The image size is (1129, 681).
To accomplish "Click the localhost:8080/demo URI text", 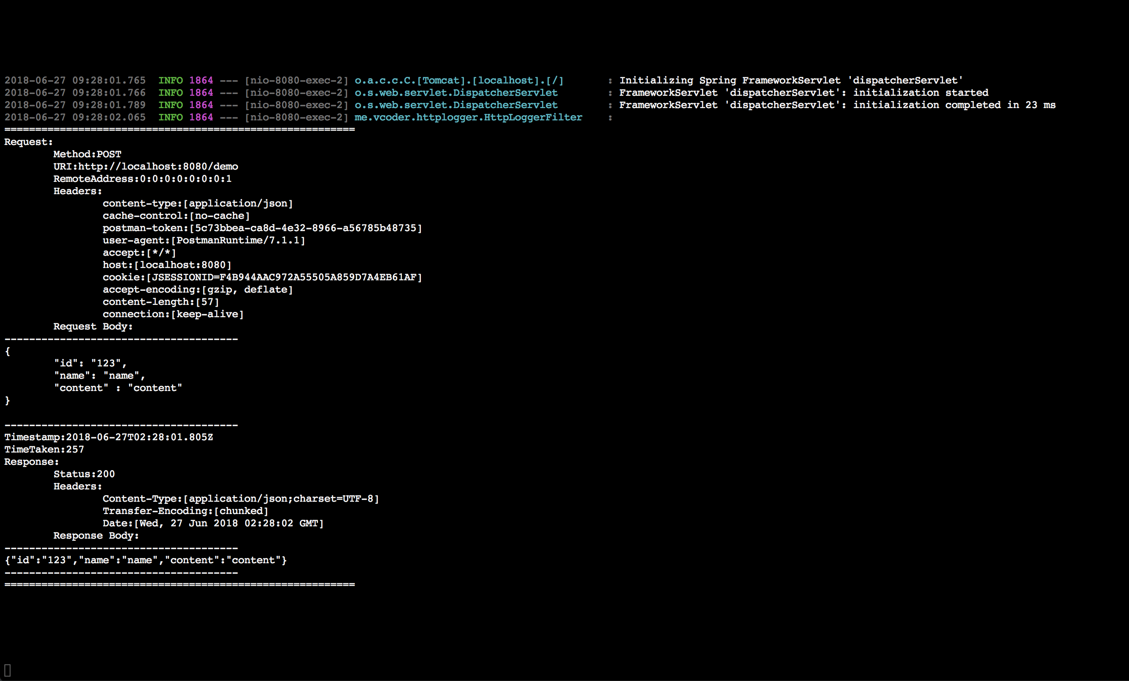I will tap(158, 167).
